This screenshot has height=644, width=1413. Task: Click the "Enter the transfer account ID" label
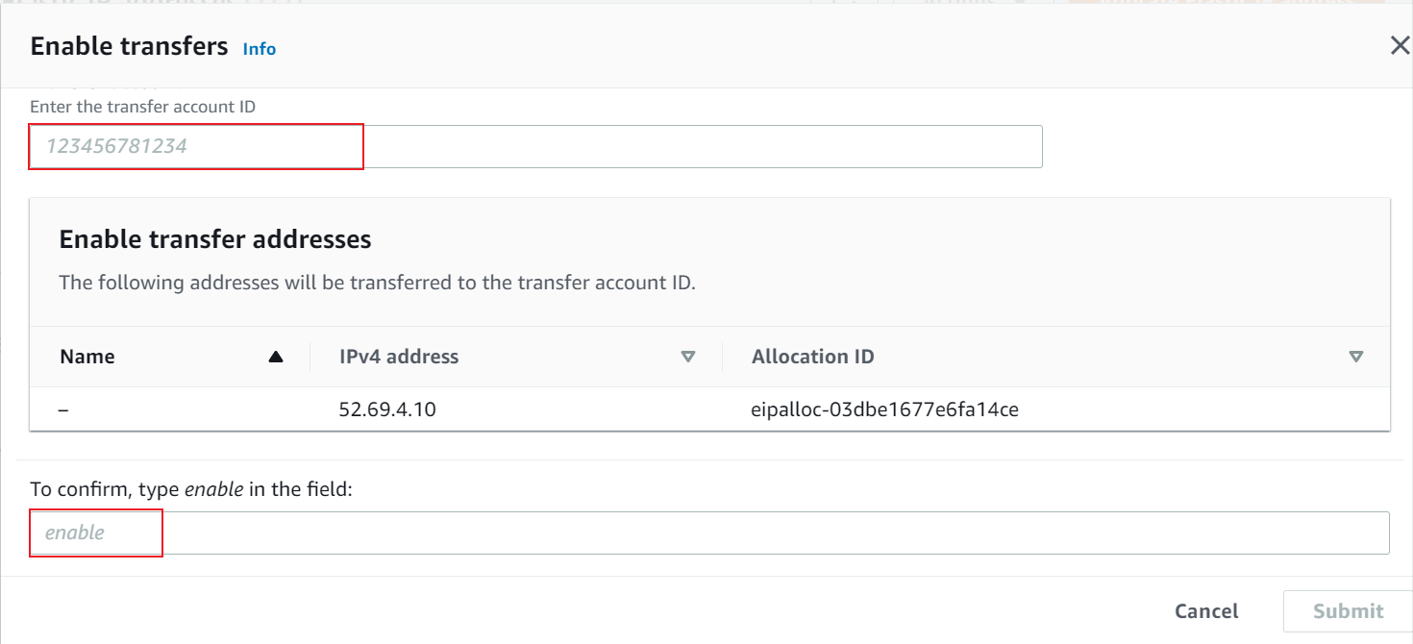pyautogui.click(x=143, y=107)
